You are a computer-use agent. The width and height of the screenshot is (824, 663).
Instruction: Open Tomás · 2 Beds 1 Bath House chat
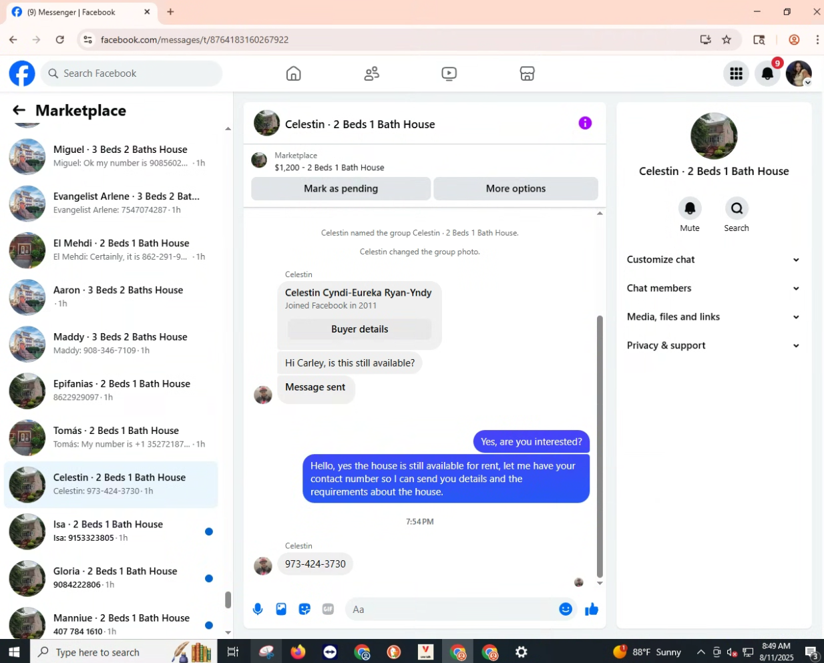coord(111,437)
